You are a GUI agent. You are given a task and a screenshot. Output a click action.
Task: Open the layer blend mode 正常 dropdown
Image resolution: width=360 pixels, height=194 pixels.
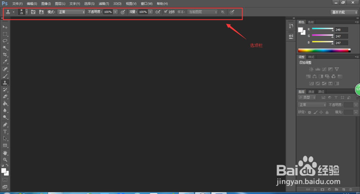tap(312, 105)
